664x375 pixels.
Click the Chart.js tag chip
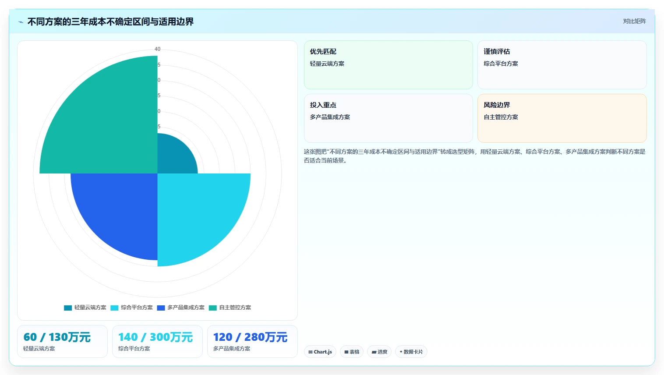[x=320, y=352]
